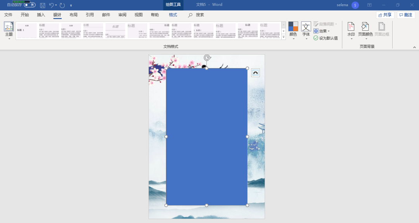Image resolution: width=419 pixels, height=223 pixels.
Task: Select the last style set thumbnail in row
Action: point(270,31)
